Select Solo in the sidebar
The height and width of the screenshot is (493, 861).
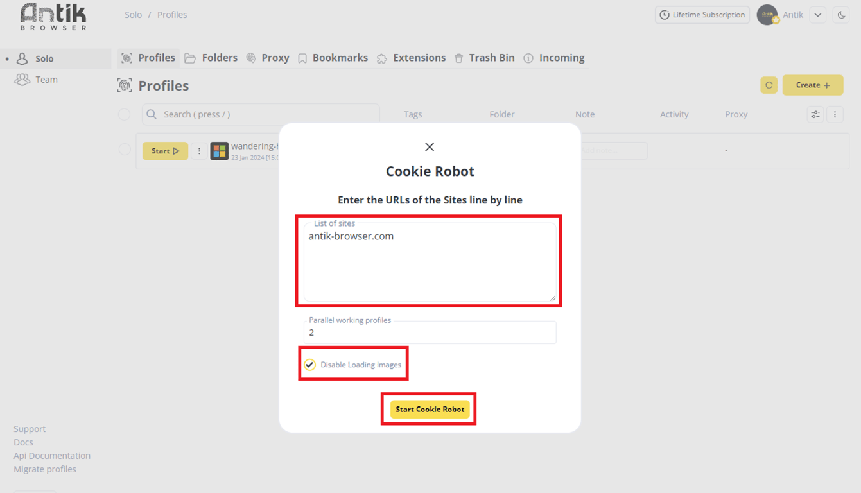pos(56,58)
